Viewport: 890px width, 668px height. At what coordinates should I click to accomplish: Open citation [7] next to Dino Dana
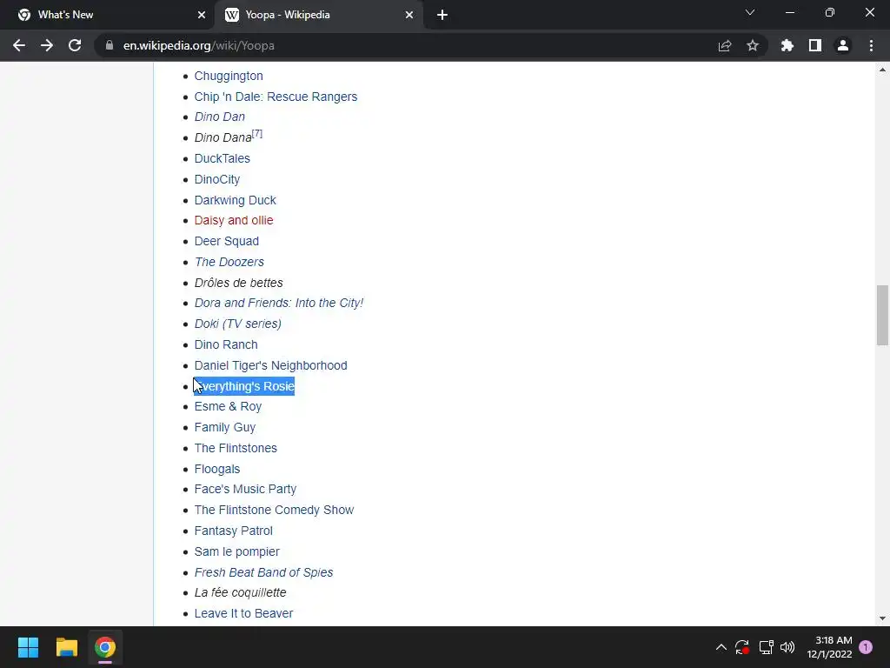click(x=257, y=133)
